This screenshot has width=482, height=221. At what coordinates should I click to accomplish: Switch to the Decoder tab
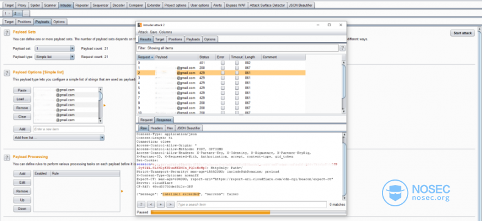pos(118,5)
